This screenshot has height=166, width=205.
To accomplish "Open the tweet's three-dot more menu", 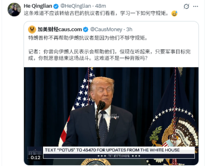I will (196, 6).
